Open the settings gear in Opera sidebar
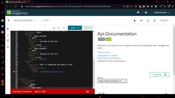Viewport: 175px width, 98px height. (2, 74)
